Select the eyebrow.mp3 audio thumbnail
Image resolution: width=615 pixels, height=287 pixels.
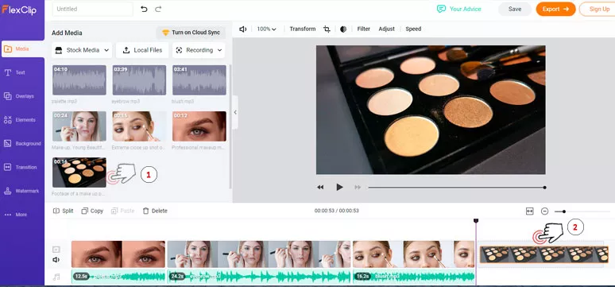139,80
